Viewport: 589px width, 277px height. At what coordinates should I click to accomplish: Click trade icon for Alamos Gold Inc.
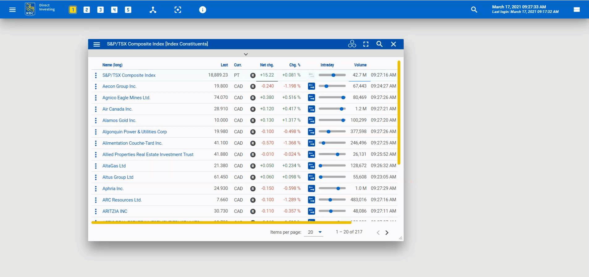311,120
